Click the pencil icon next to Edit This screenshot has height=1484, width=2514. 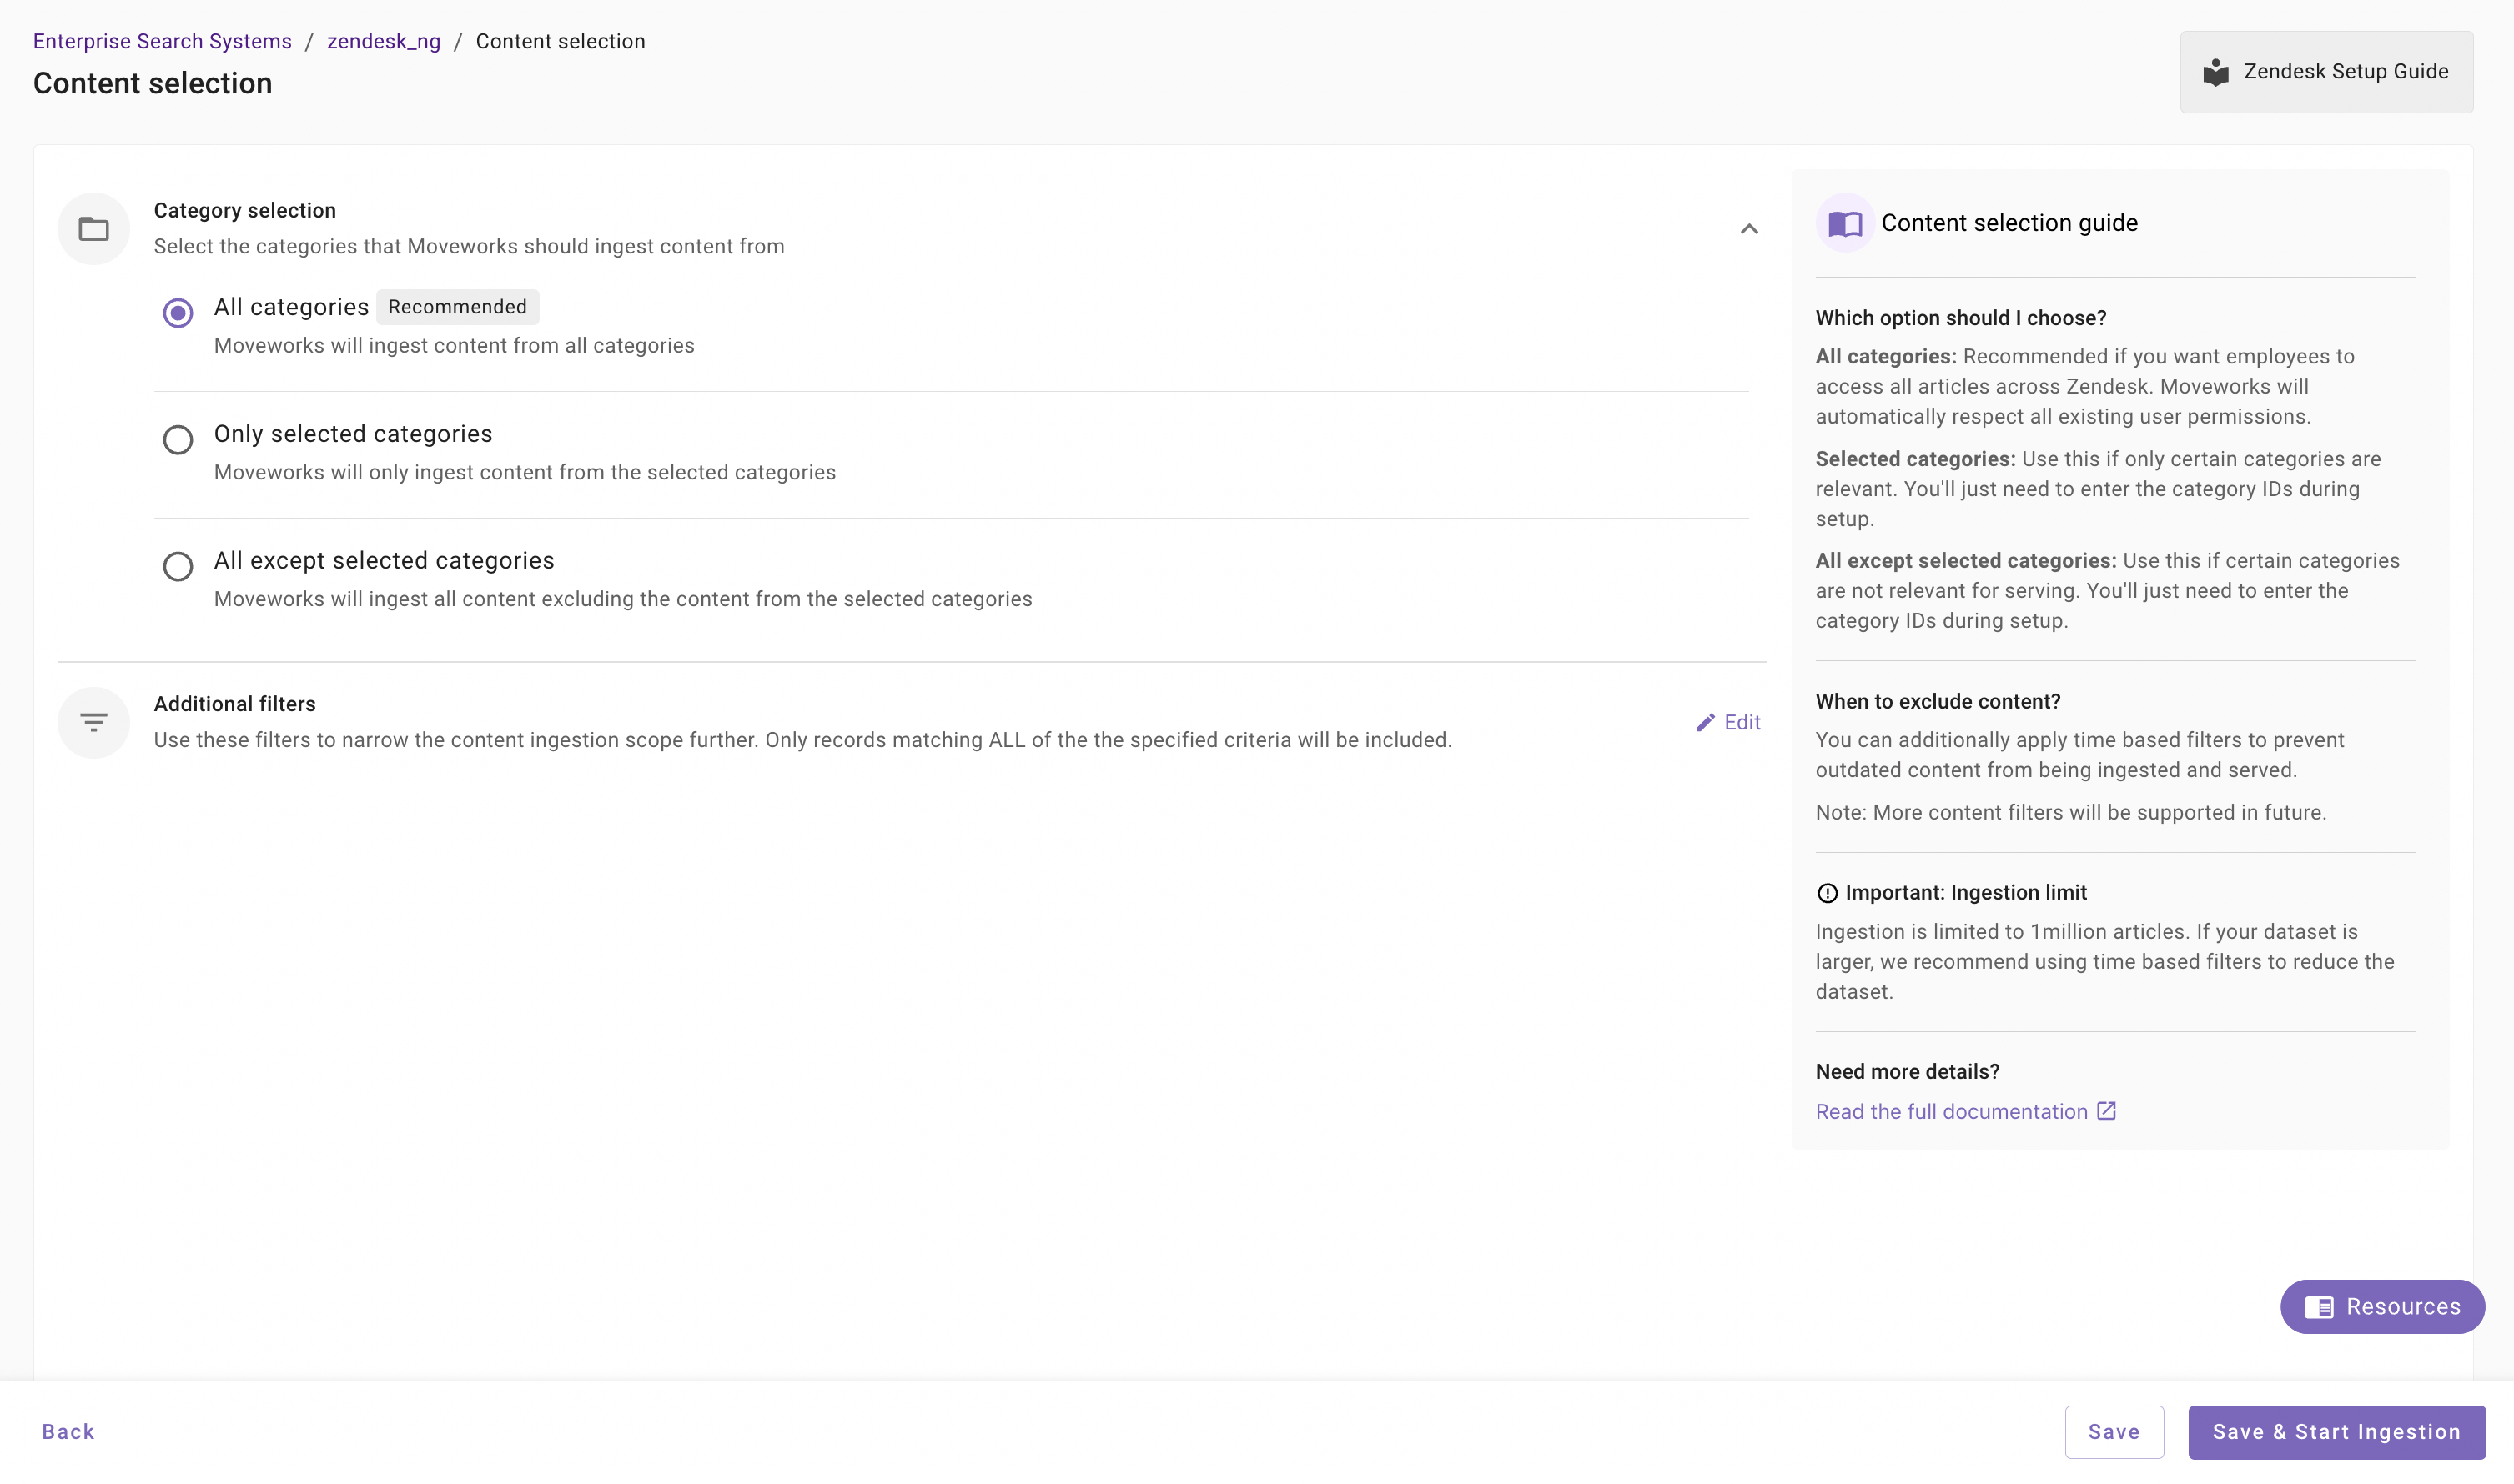pos(1705,722)
